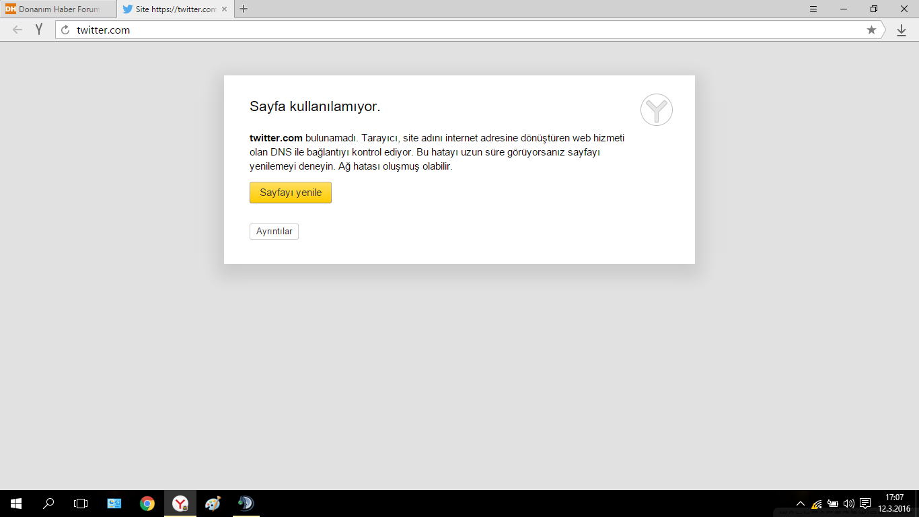Open the downloads arrow icon
The width and height of the screenshot is (919, 517).
902,30
